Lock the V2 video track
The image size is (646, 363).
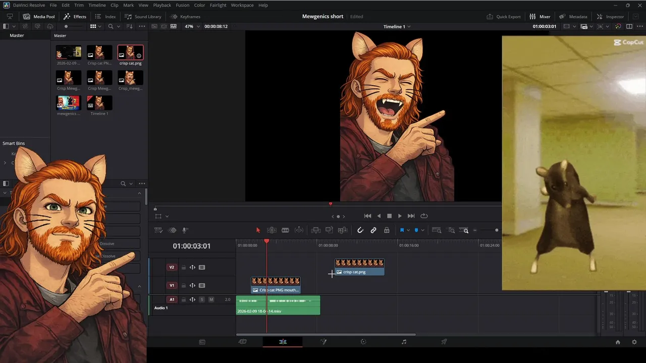click(184, 267)
